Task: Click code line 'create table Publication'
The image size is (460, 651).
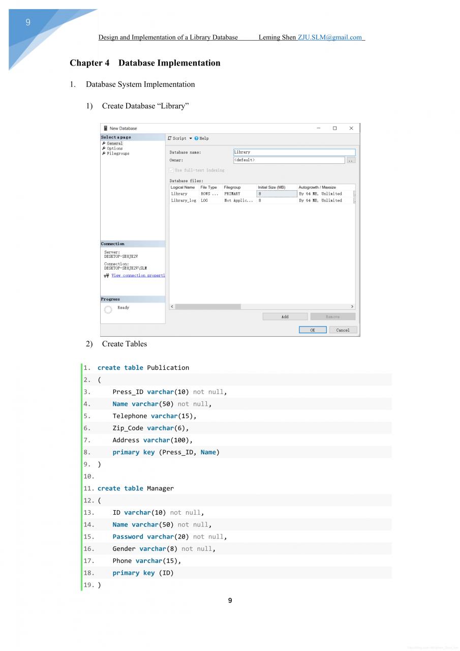Action: pos(143,368)
